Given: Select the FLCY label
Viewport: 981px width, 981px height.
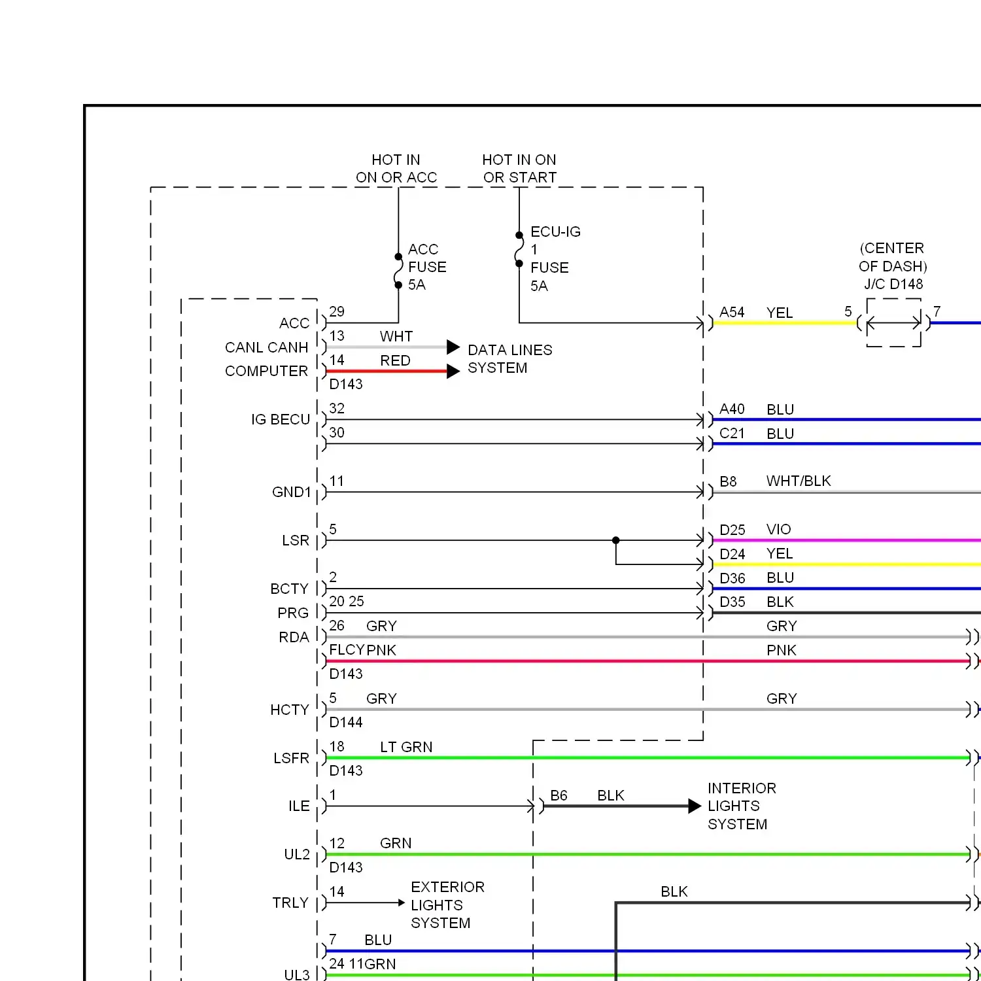Looking at the screenshot, I should [347, 650].
